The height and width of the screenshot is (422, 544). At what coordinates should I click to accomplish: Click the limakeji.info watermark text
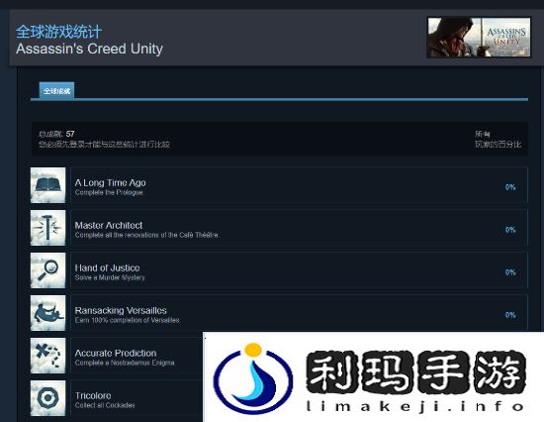(x=415, y=406)
